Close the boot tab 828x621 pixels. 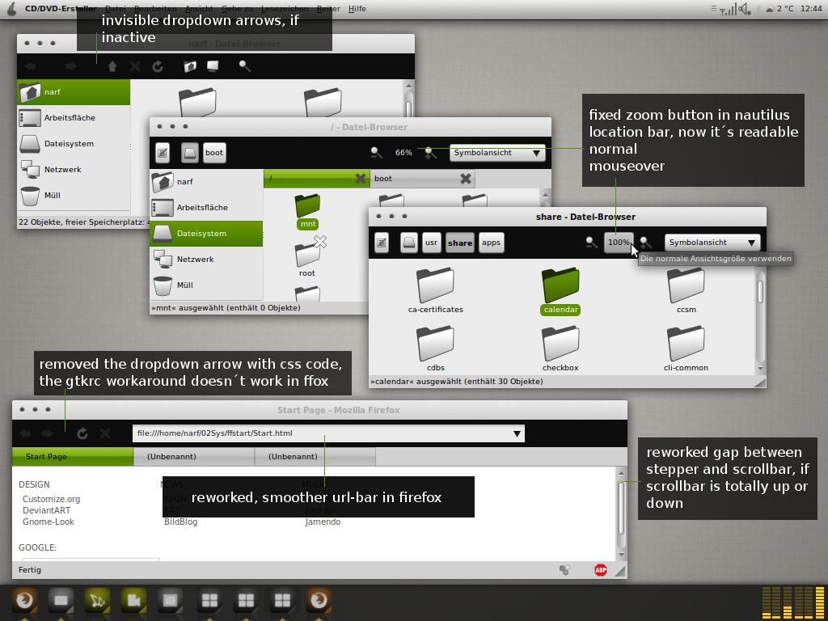[465, 179]
